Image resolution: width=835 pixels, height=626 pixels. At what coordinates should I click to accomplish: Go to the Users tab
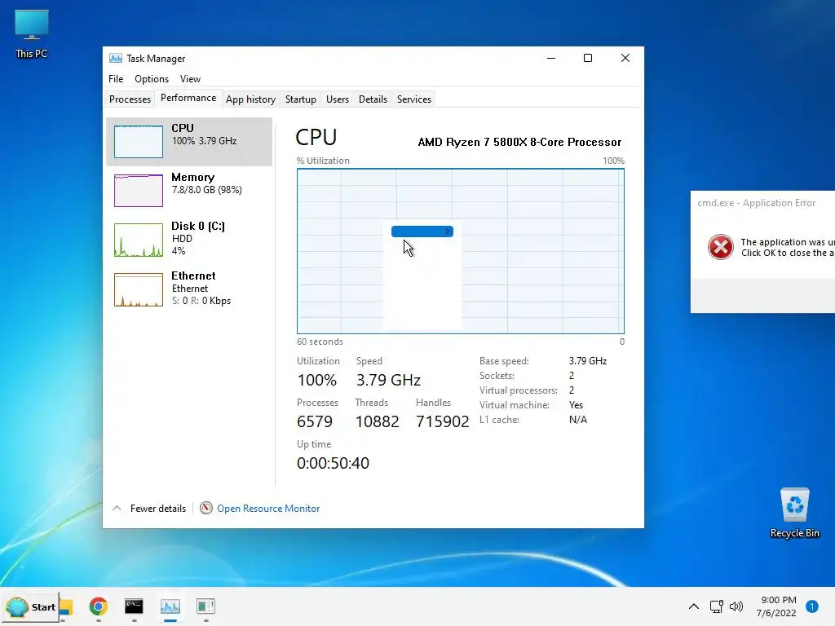pyautogui.click(x=337, y=99)
